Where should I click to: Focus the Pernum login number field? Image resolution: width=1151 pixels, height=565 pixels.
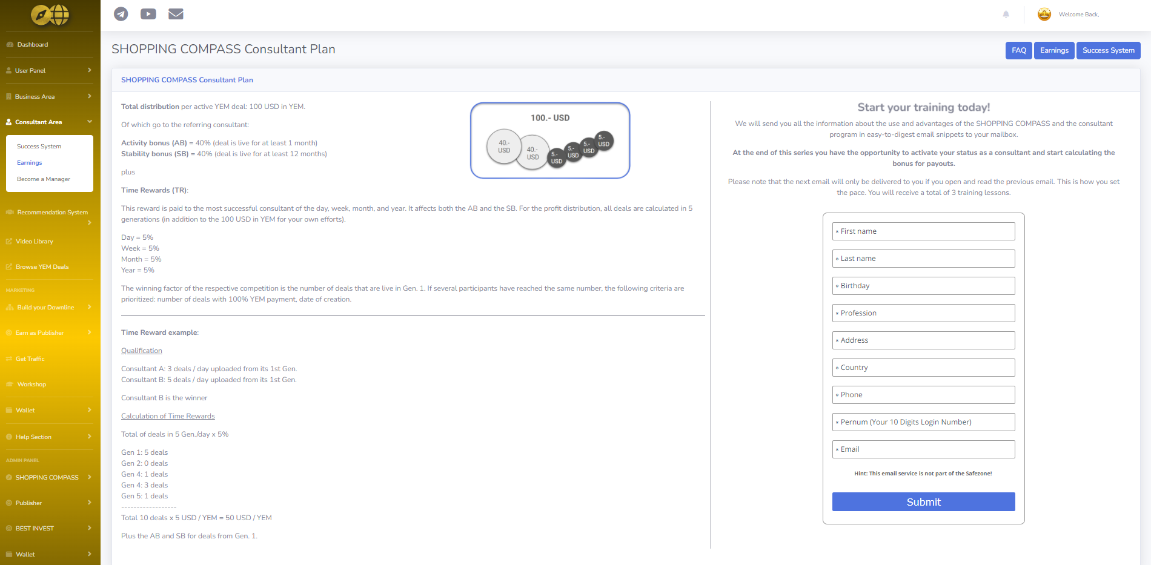pos(923,422)
